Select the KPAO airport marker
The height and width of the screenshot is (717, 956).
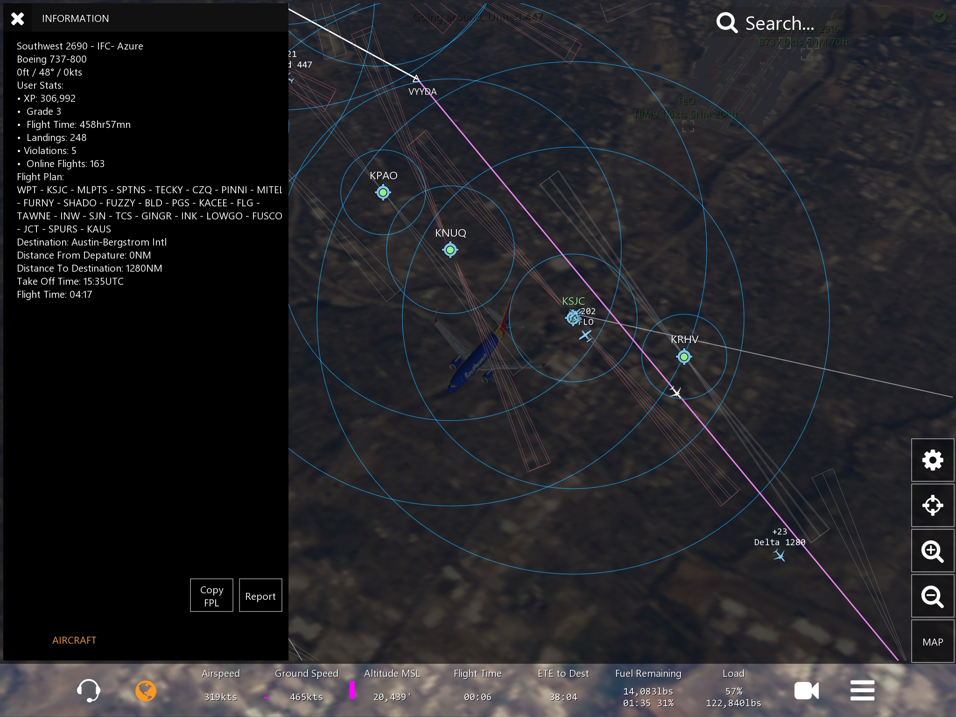point(383,192)
